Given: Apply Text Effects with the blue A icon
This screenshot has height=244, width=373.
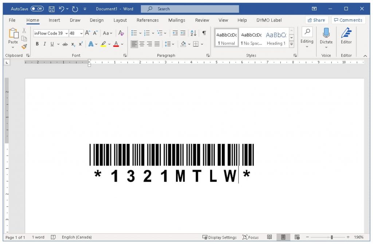Looking at the screenshot, I should tap(91, 44).
